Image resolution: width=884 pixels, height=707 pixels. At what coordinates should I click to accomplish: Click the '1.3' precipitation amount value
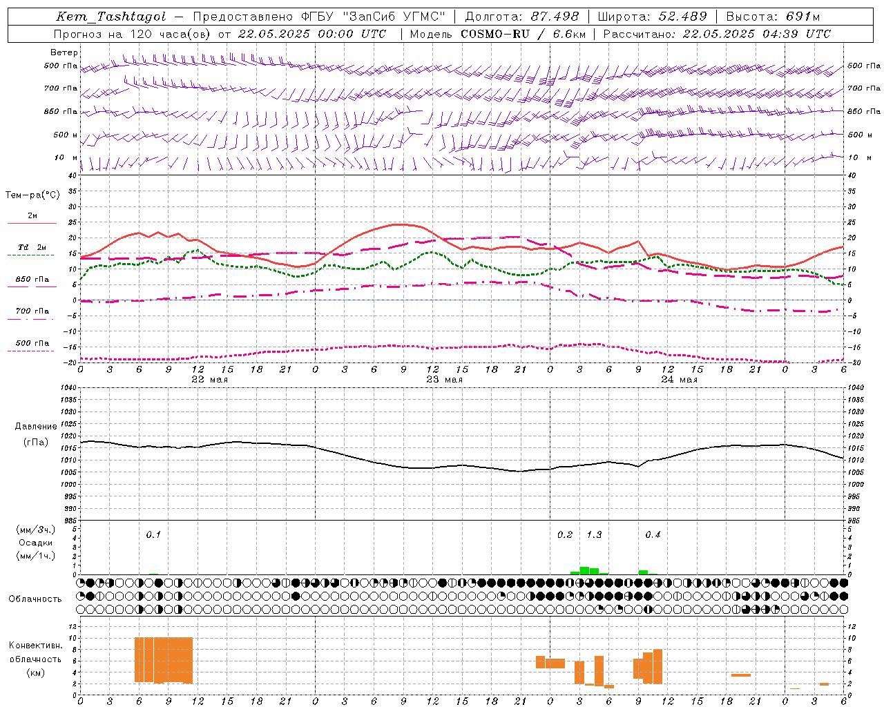[594, 534]
